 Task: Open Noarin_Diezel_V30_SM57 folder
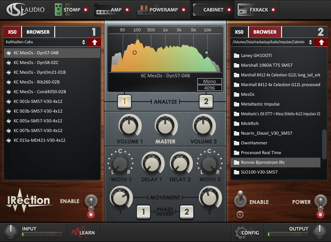click(275, 133)
